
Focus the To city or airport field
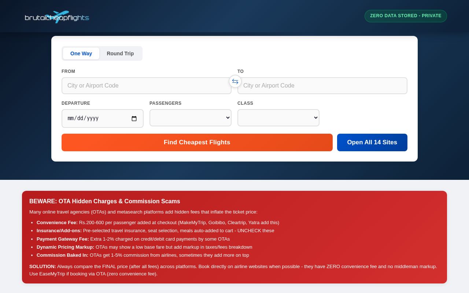322,86
